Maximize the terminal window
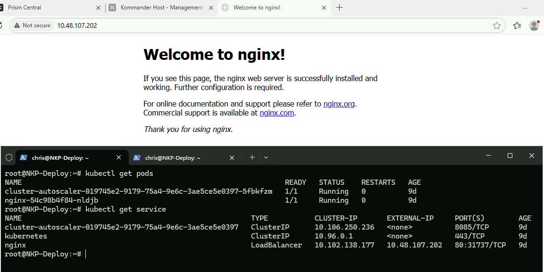The height and width of the screenshot is (272, 544). (x=510, y=156)
